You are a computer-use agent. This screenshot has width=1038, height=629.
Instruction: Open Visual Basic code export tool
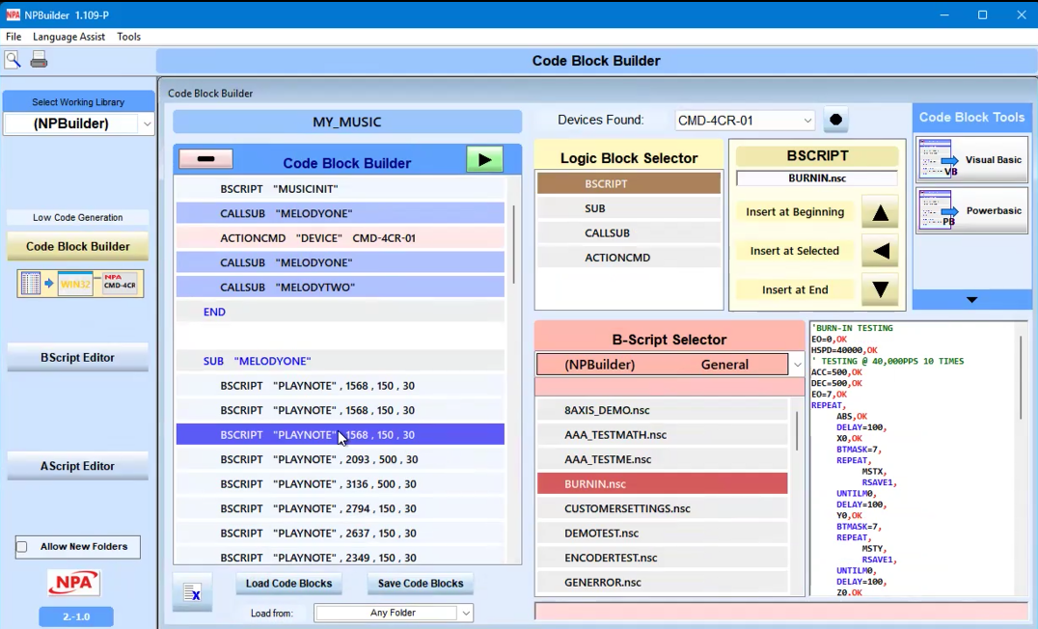click(971, 159)
